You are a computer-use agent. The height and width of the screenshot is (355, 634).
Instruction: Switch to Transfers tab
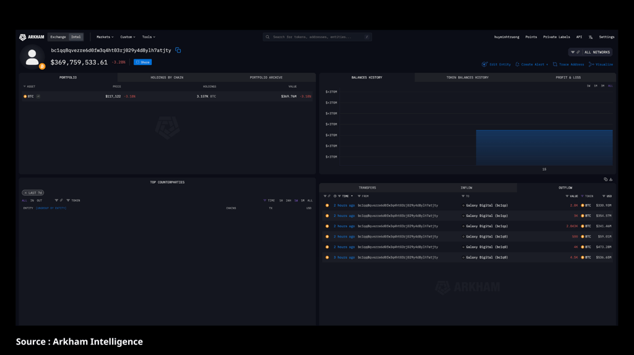[x=367, y=188]
